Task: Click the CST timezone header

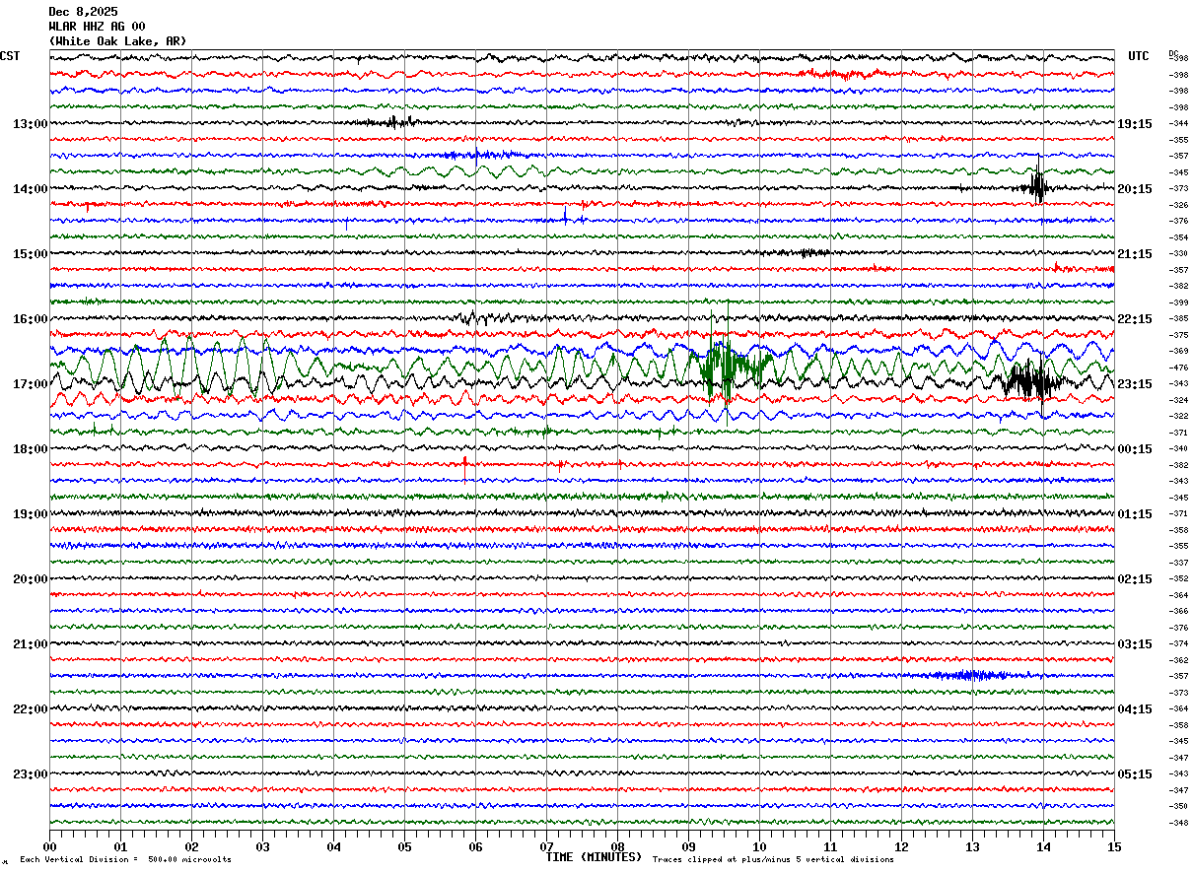Action: (x=10, y=56)
